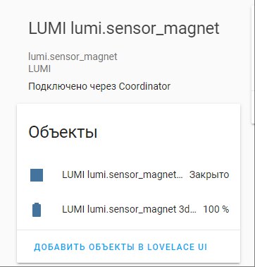Click the Закрыто state value

pos(209,175)
